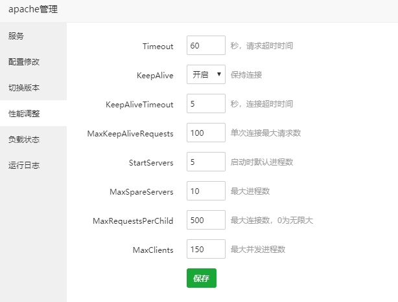Click the 最大连接数，0为无限大 hint
398x302 pixels.
point(272,221)
